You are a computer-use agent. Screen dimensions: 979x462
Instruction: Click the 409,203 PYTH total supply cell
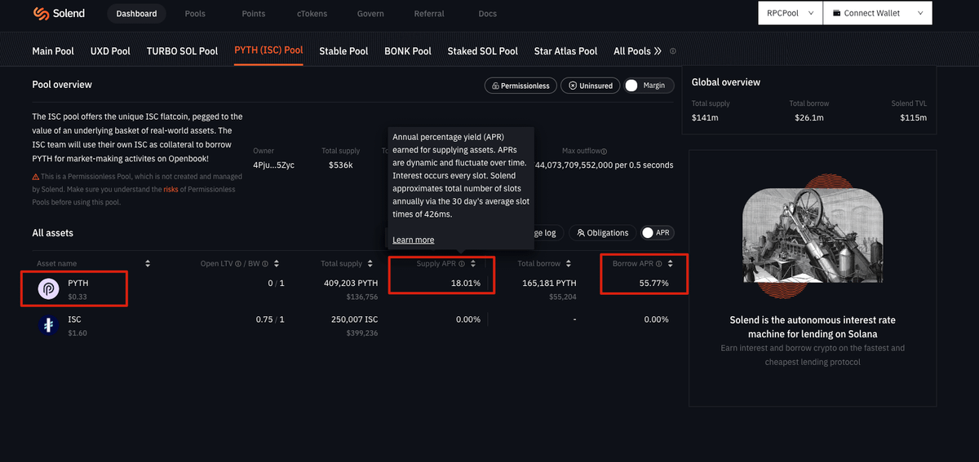(x=350, y=283)
